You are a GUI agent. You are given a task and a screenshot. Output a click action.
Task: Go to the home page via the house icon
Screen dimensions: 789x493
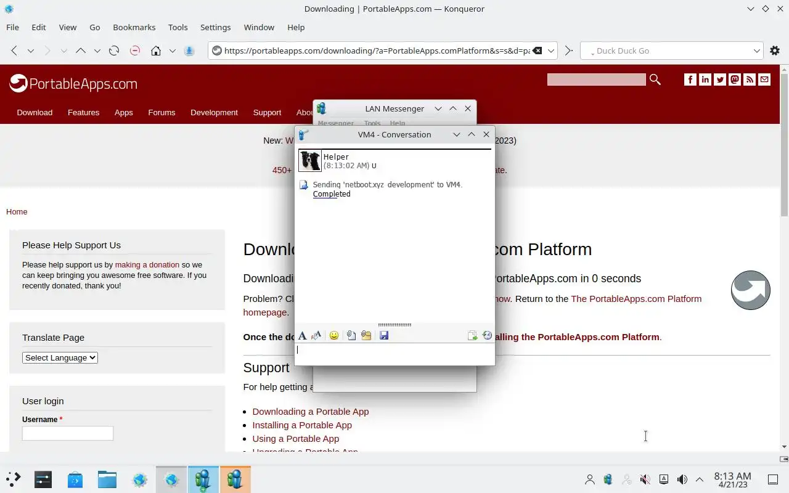156,51
